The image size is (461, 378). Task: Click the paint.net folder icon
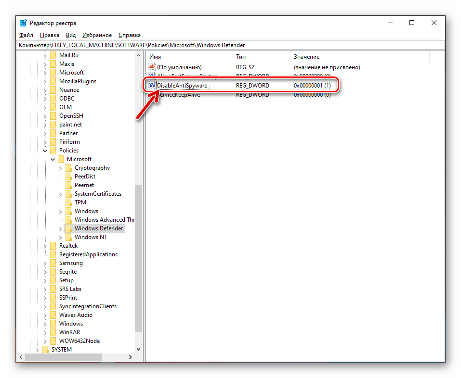pyautogui.click(x=53, y=125)
